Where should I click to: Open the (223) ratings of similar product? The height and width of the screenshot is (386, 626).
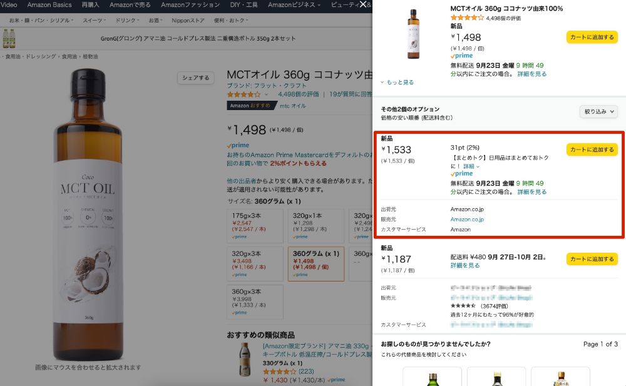(x=306, y=371)
